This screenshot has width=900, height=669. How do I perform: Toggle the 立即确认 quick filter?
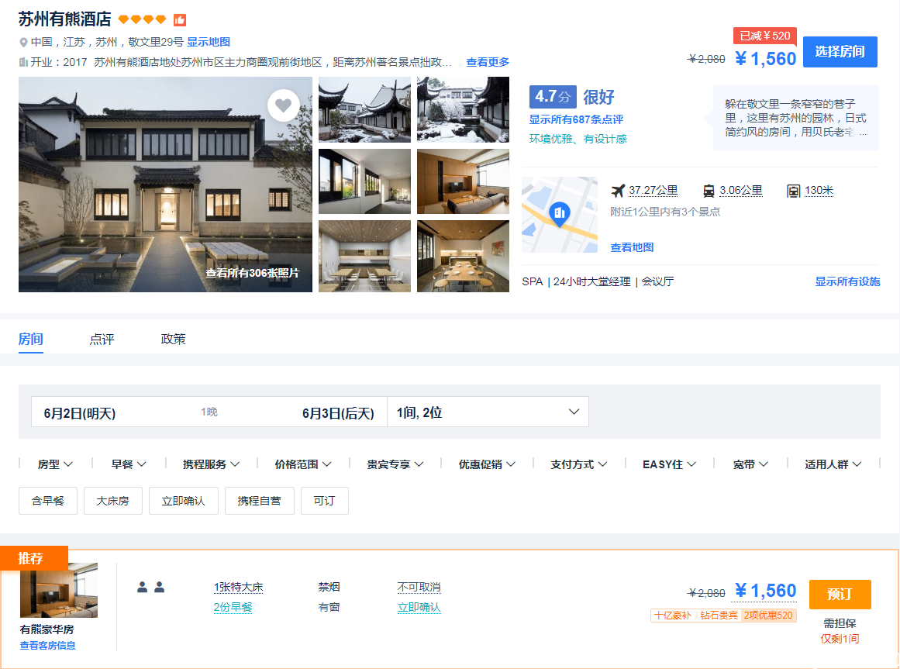[x=183, y=501]
